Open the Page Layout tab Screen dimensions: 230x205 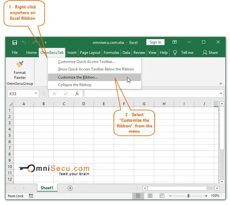[90, 53]
